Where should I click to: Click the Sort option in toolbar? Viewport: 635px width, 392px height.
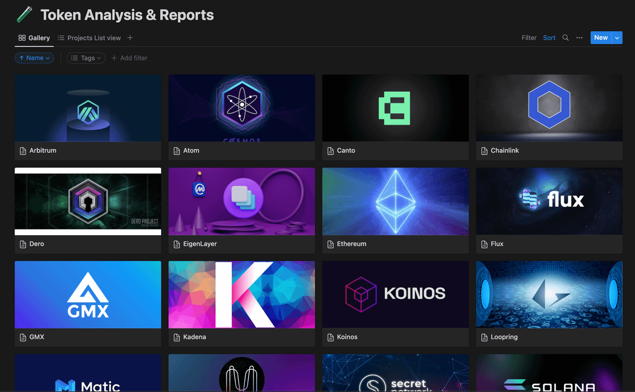tap(549, 38)
